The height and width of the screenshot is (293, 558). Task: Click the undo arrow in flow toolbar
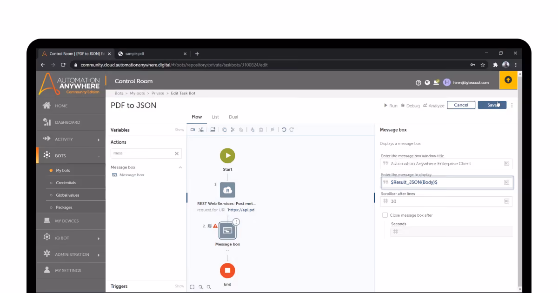tap(284, 130)
